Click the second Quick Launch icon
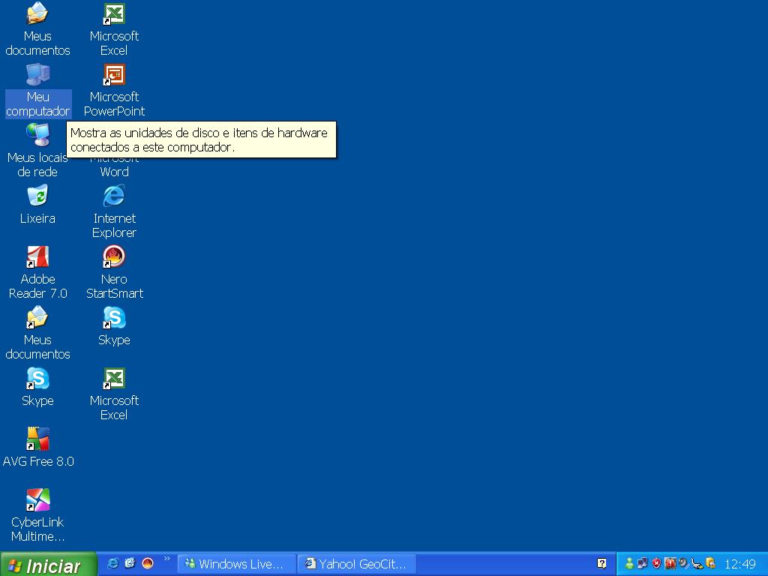The width and height of the screenshot is (768, 576). coord(130,563)
